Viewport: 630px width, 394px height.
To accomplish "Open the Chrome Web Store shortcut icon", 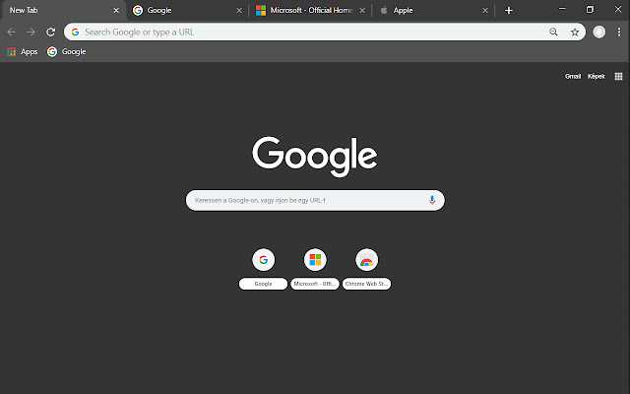I will pos(367,260).
